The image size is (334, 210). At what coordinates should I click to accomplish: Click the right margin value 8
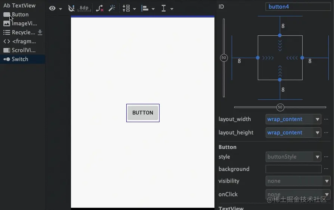coord(310,61)
